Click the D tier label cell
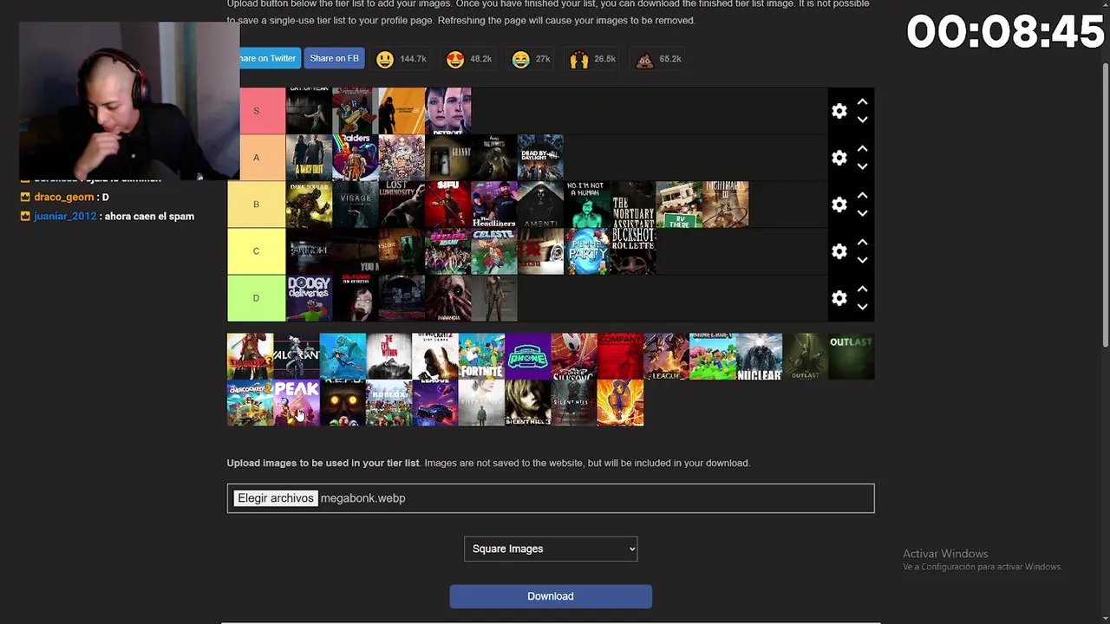1110x624 pixels. (x=256, y=298)
